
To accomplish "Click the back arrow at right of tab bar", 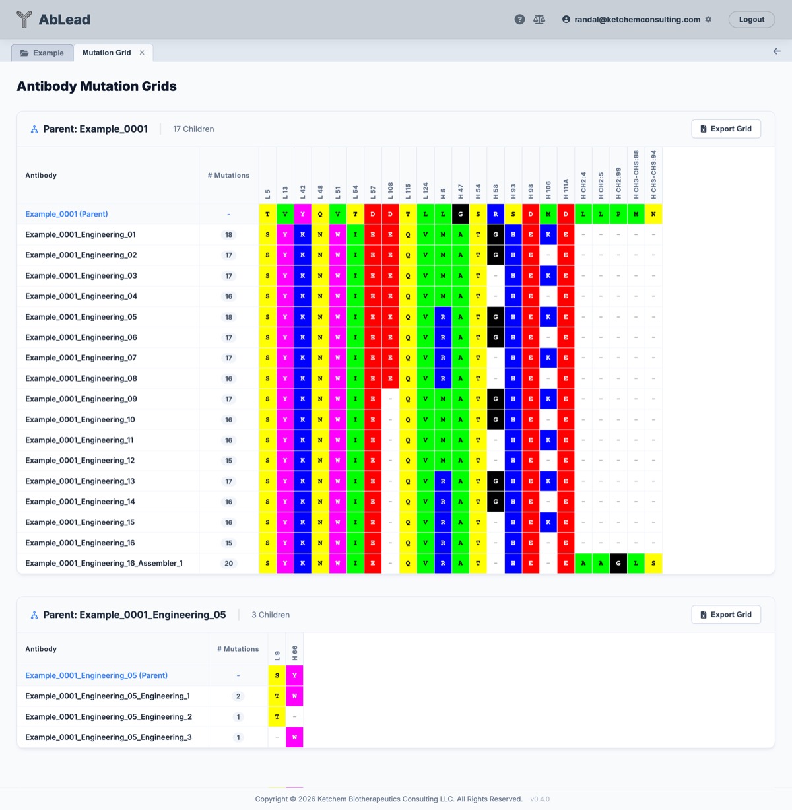I will point(777,51).
